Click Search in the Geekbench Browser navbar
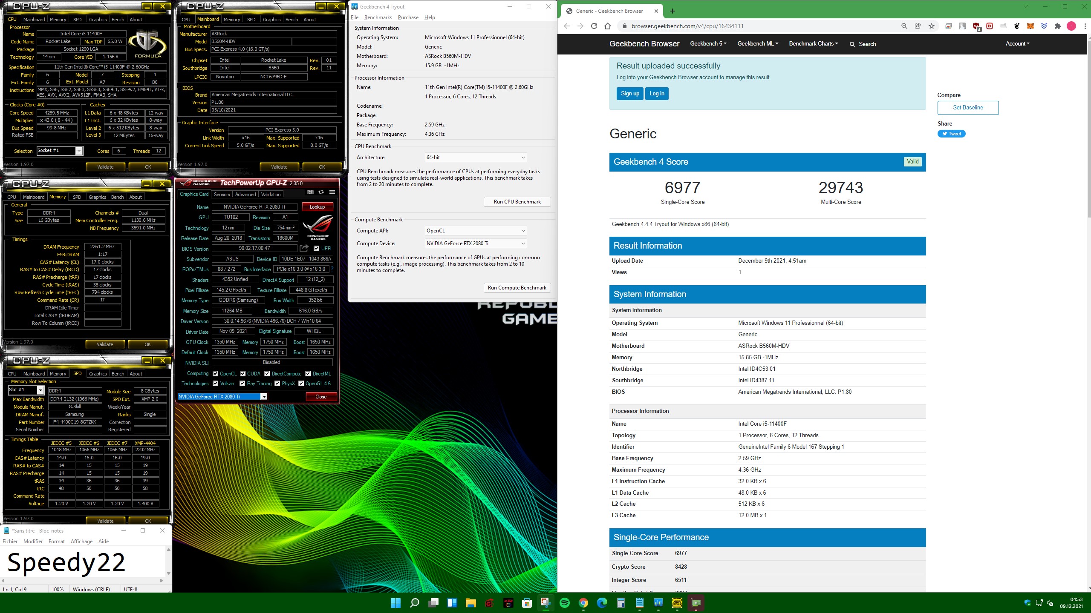This screenshot has width=1091, height=613. point(863,44)
